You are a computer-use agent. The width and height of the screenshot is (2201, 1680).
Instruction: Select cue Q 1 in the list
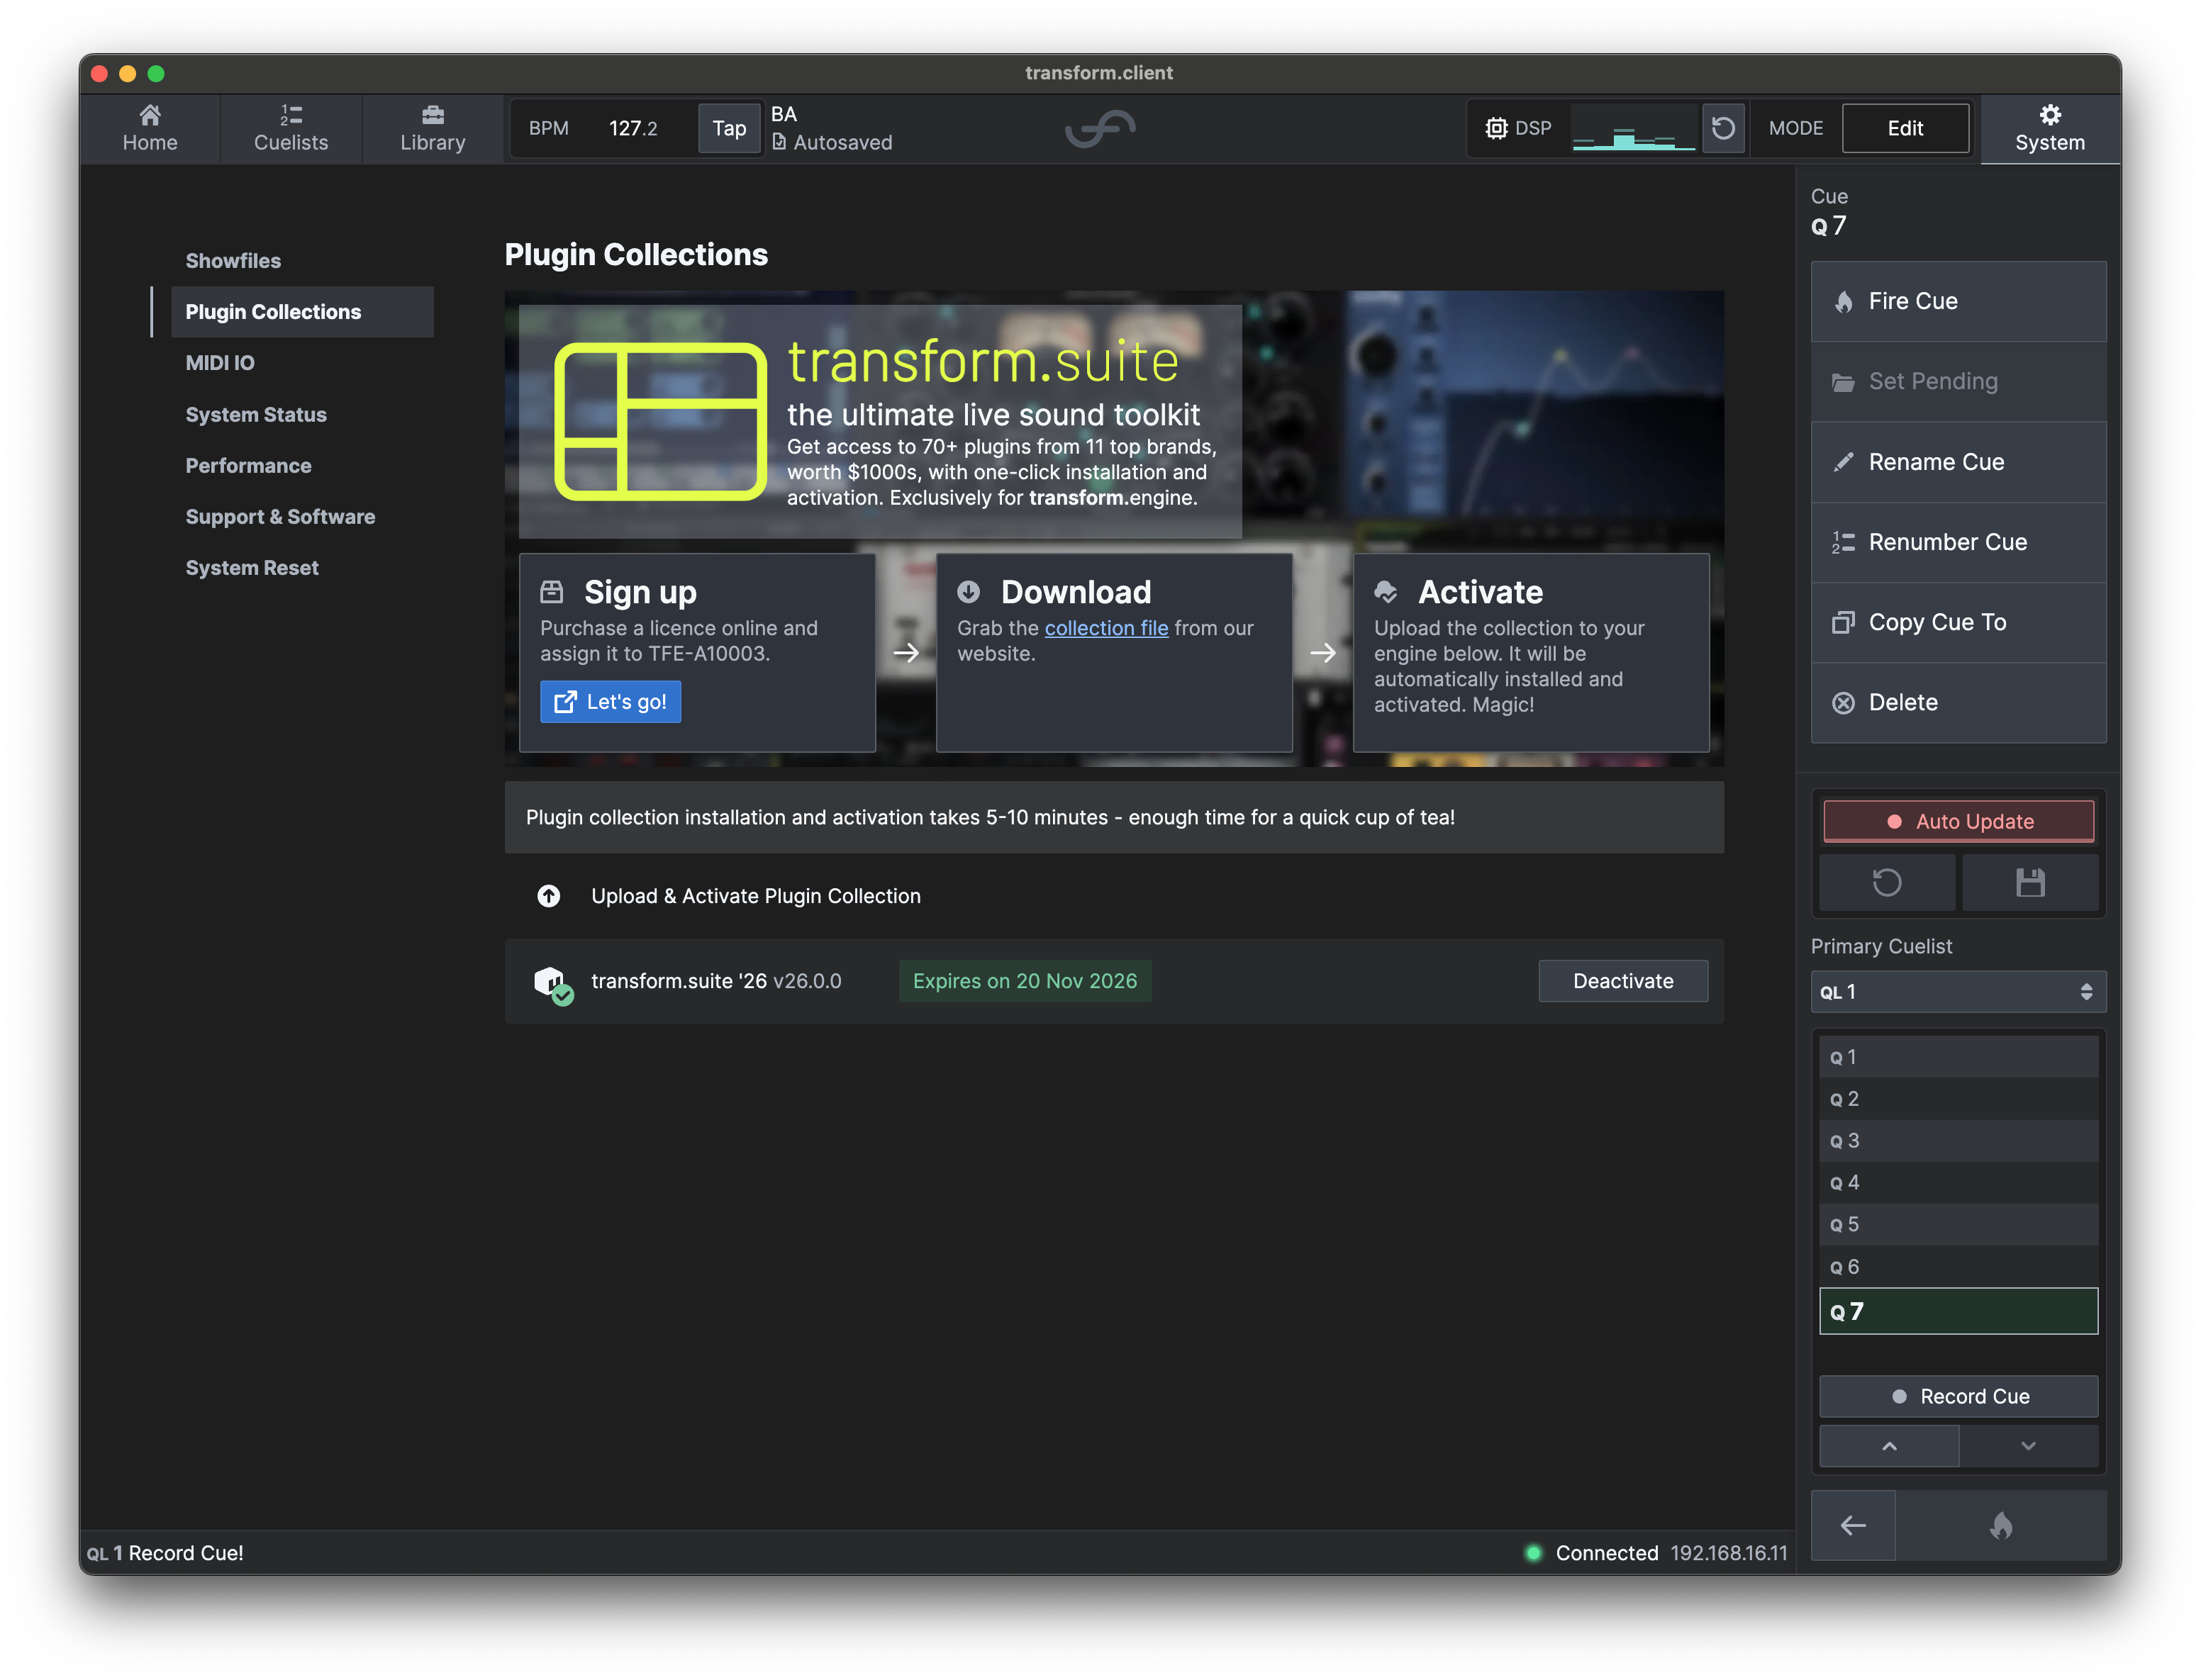coord(1958,1057)
